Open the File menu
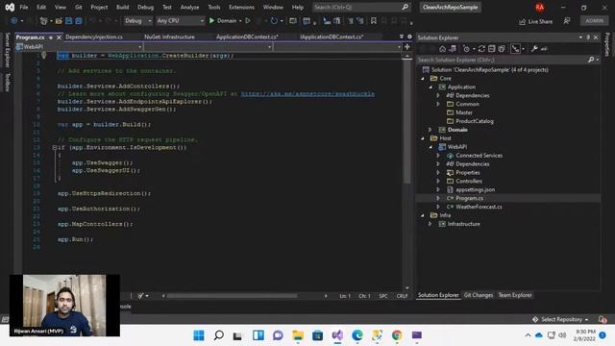615x346 pixels. click(x=24, y=7)
